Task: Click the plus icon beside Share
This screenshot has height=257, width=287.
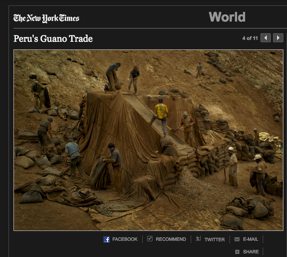Action: tap(237, 252)
